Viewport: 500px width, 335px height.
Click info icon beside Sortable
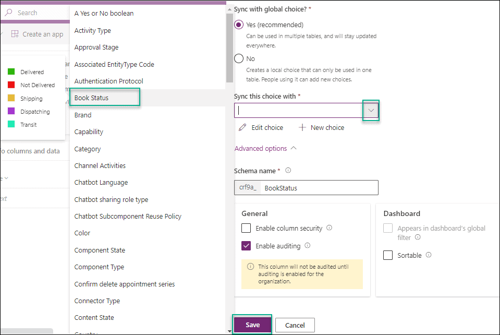pos(429,255)
